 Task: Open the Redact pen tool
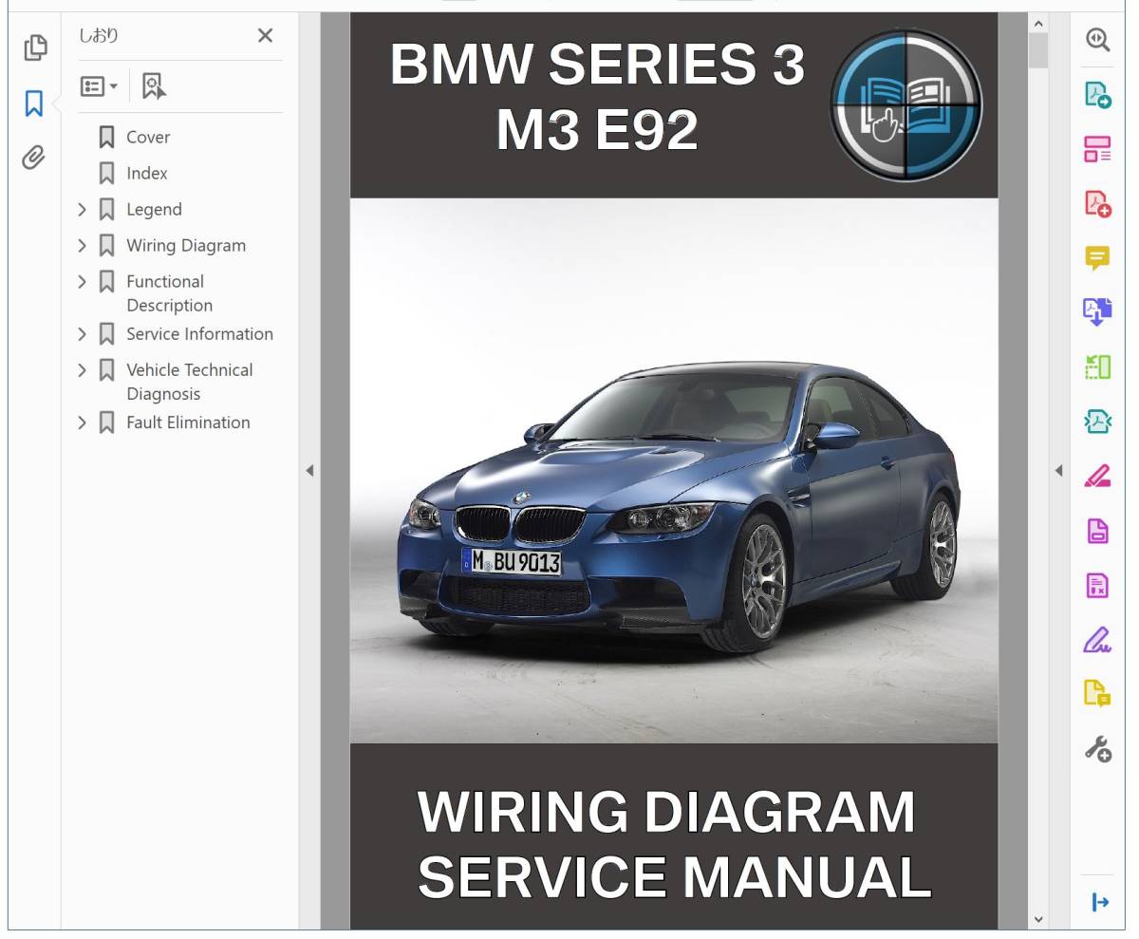(x=1098, y=476)
